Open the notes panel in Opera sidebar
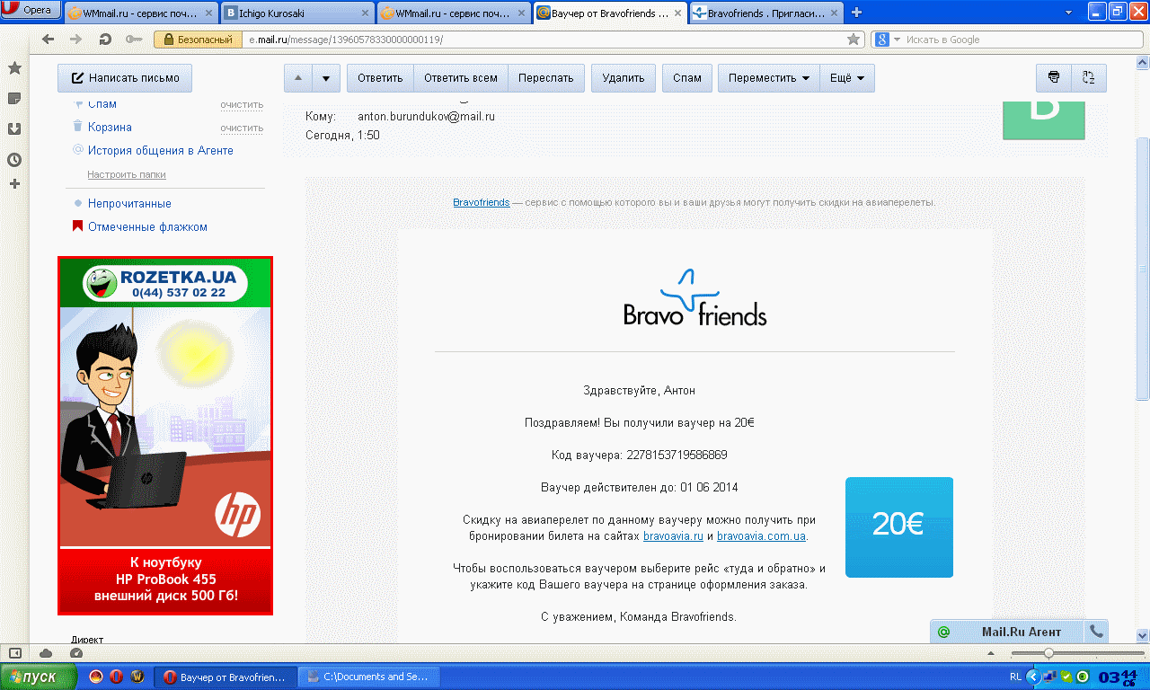1150x690 pixels. [x=14, y=98]
